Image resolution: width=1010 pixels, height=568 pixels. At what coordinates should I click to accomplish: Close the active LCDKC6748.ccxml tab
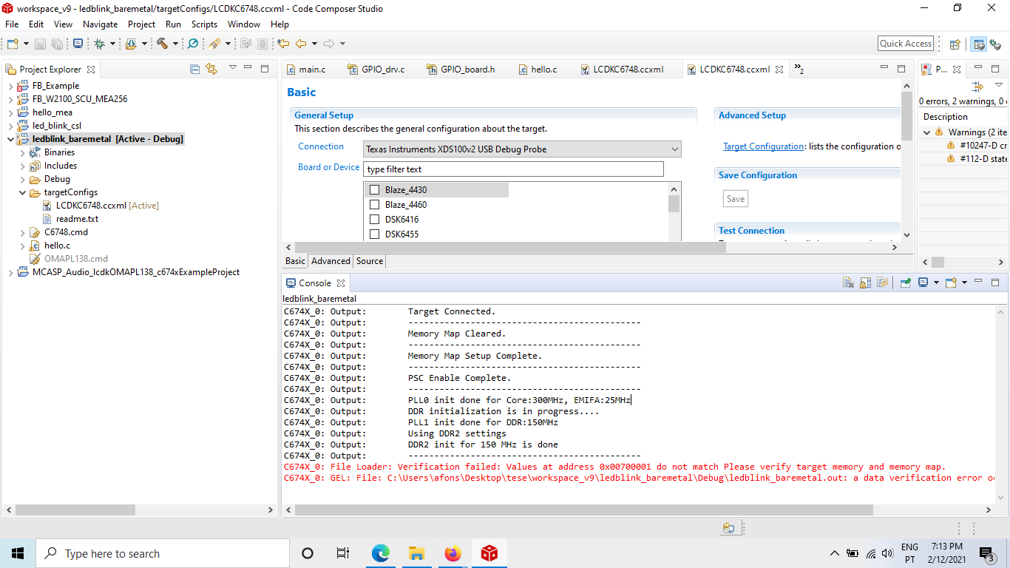coord(779,70)
